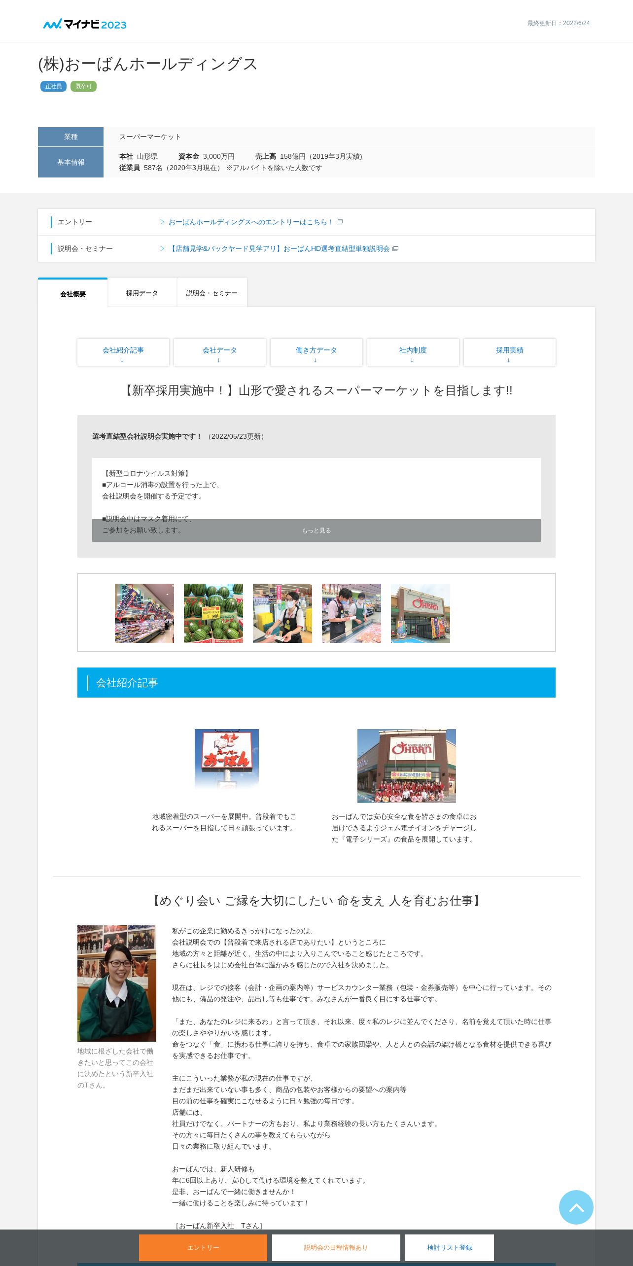The height and width of the screenshot is (1266, 633).
Task: Open 店舗見学&バックヤード見学 seminar link
Action: point(279,248)
